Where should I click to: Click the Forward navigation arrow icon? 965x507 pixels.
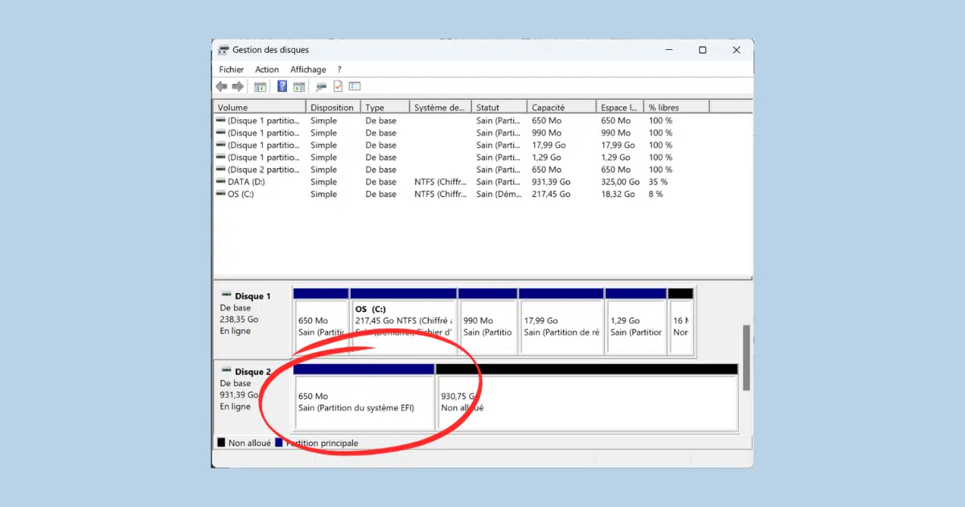(x=236, y=86)
